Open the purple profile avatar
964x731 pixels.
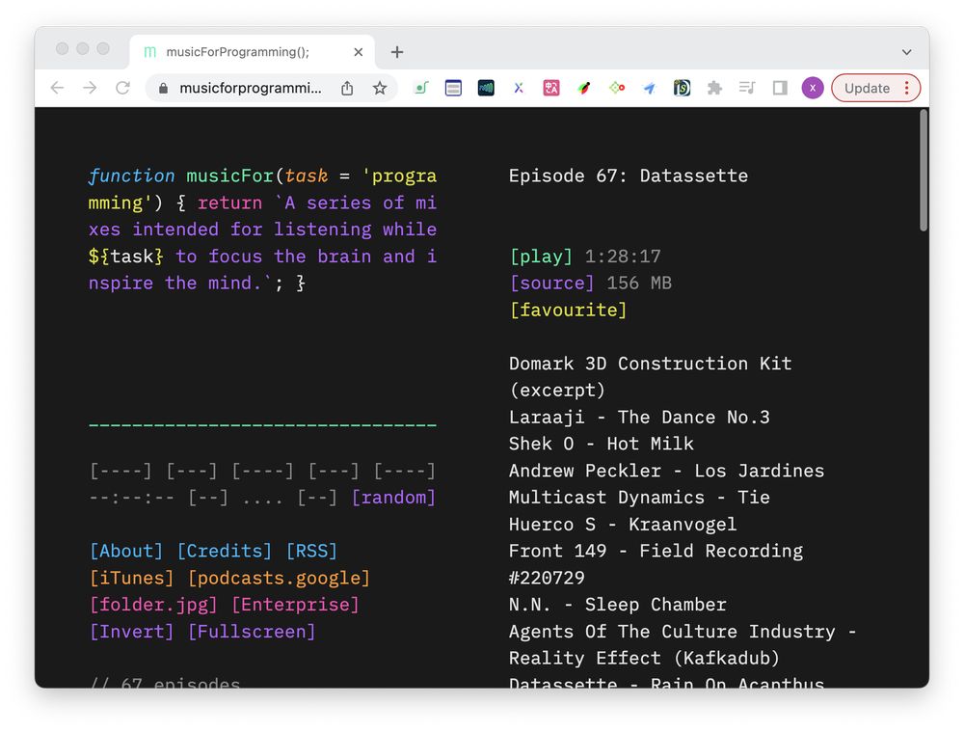[x=812, y=88]
